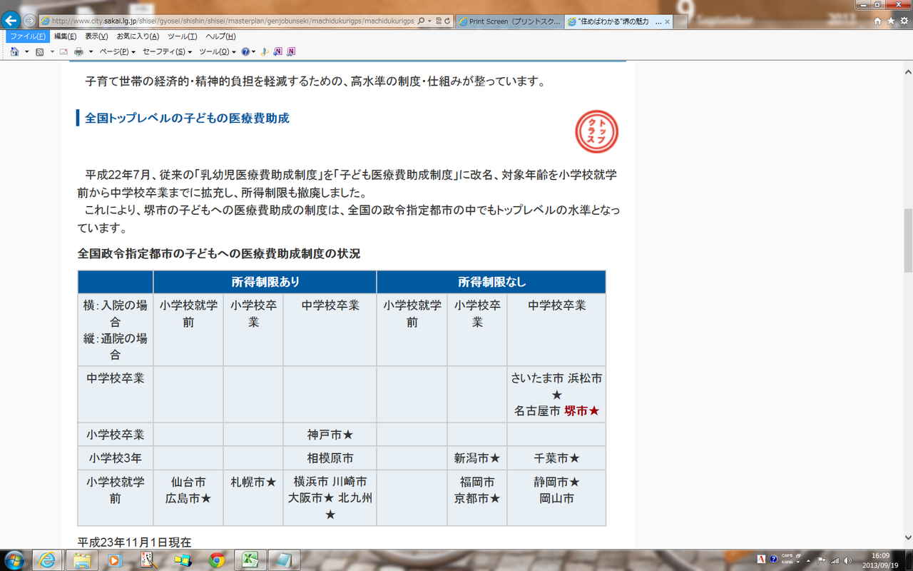The image size is (913, 571).
Task: Print the page with the printer icon
Action: [x=78, y=51]
